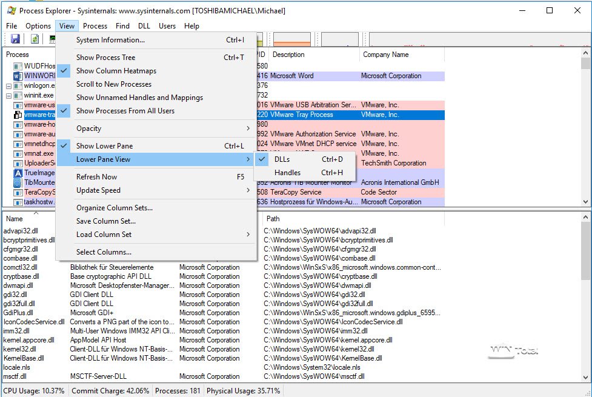Sort lower pane by Path header
Image resolution: width=592 pixels, height=397 pixels.
pos(273,219)
